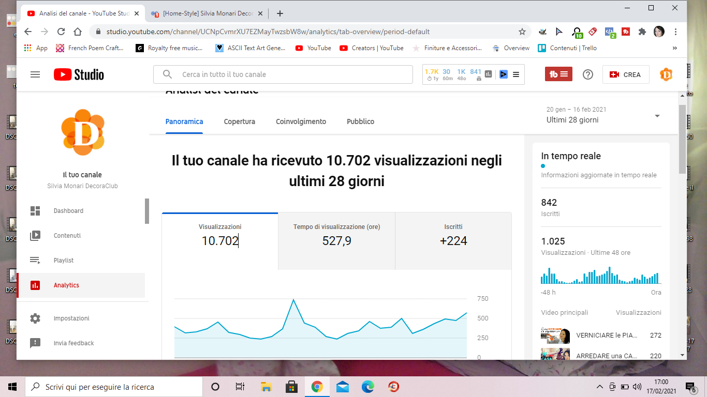Image resolution: width=707 pixels, height=397 pixels.
Task: Select the Iscritti +224 metric card
Action: coord(453,241)
